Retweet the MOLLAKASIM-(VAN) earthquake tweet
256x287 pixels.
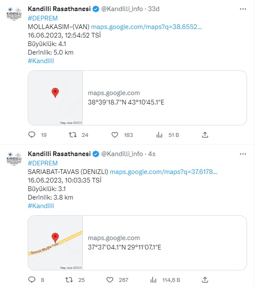(73, 135)
